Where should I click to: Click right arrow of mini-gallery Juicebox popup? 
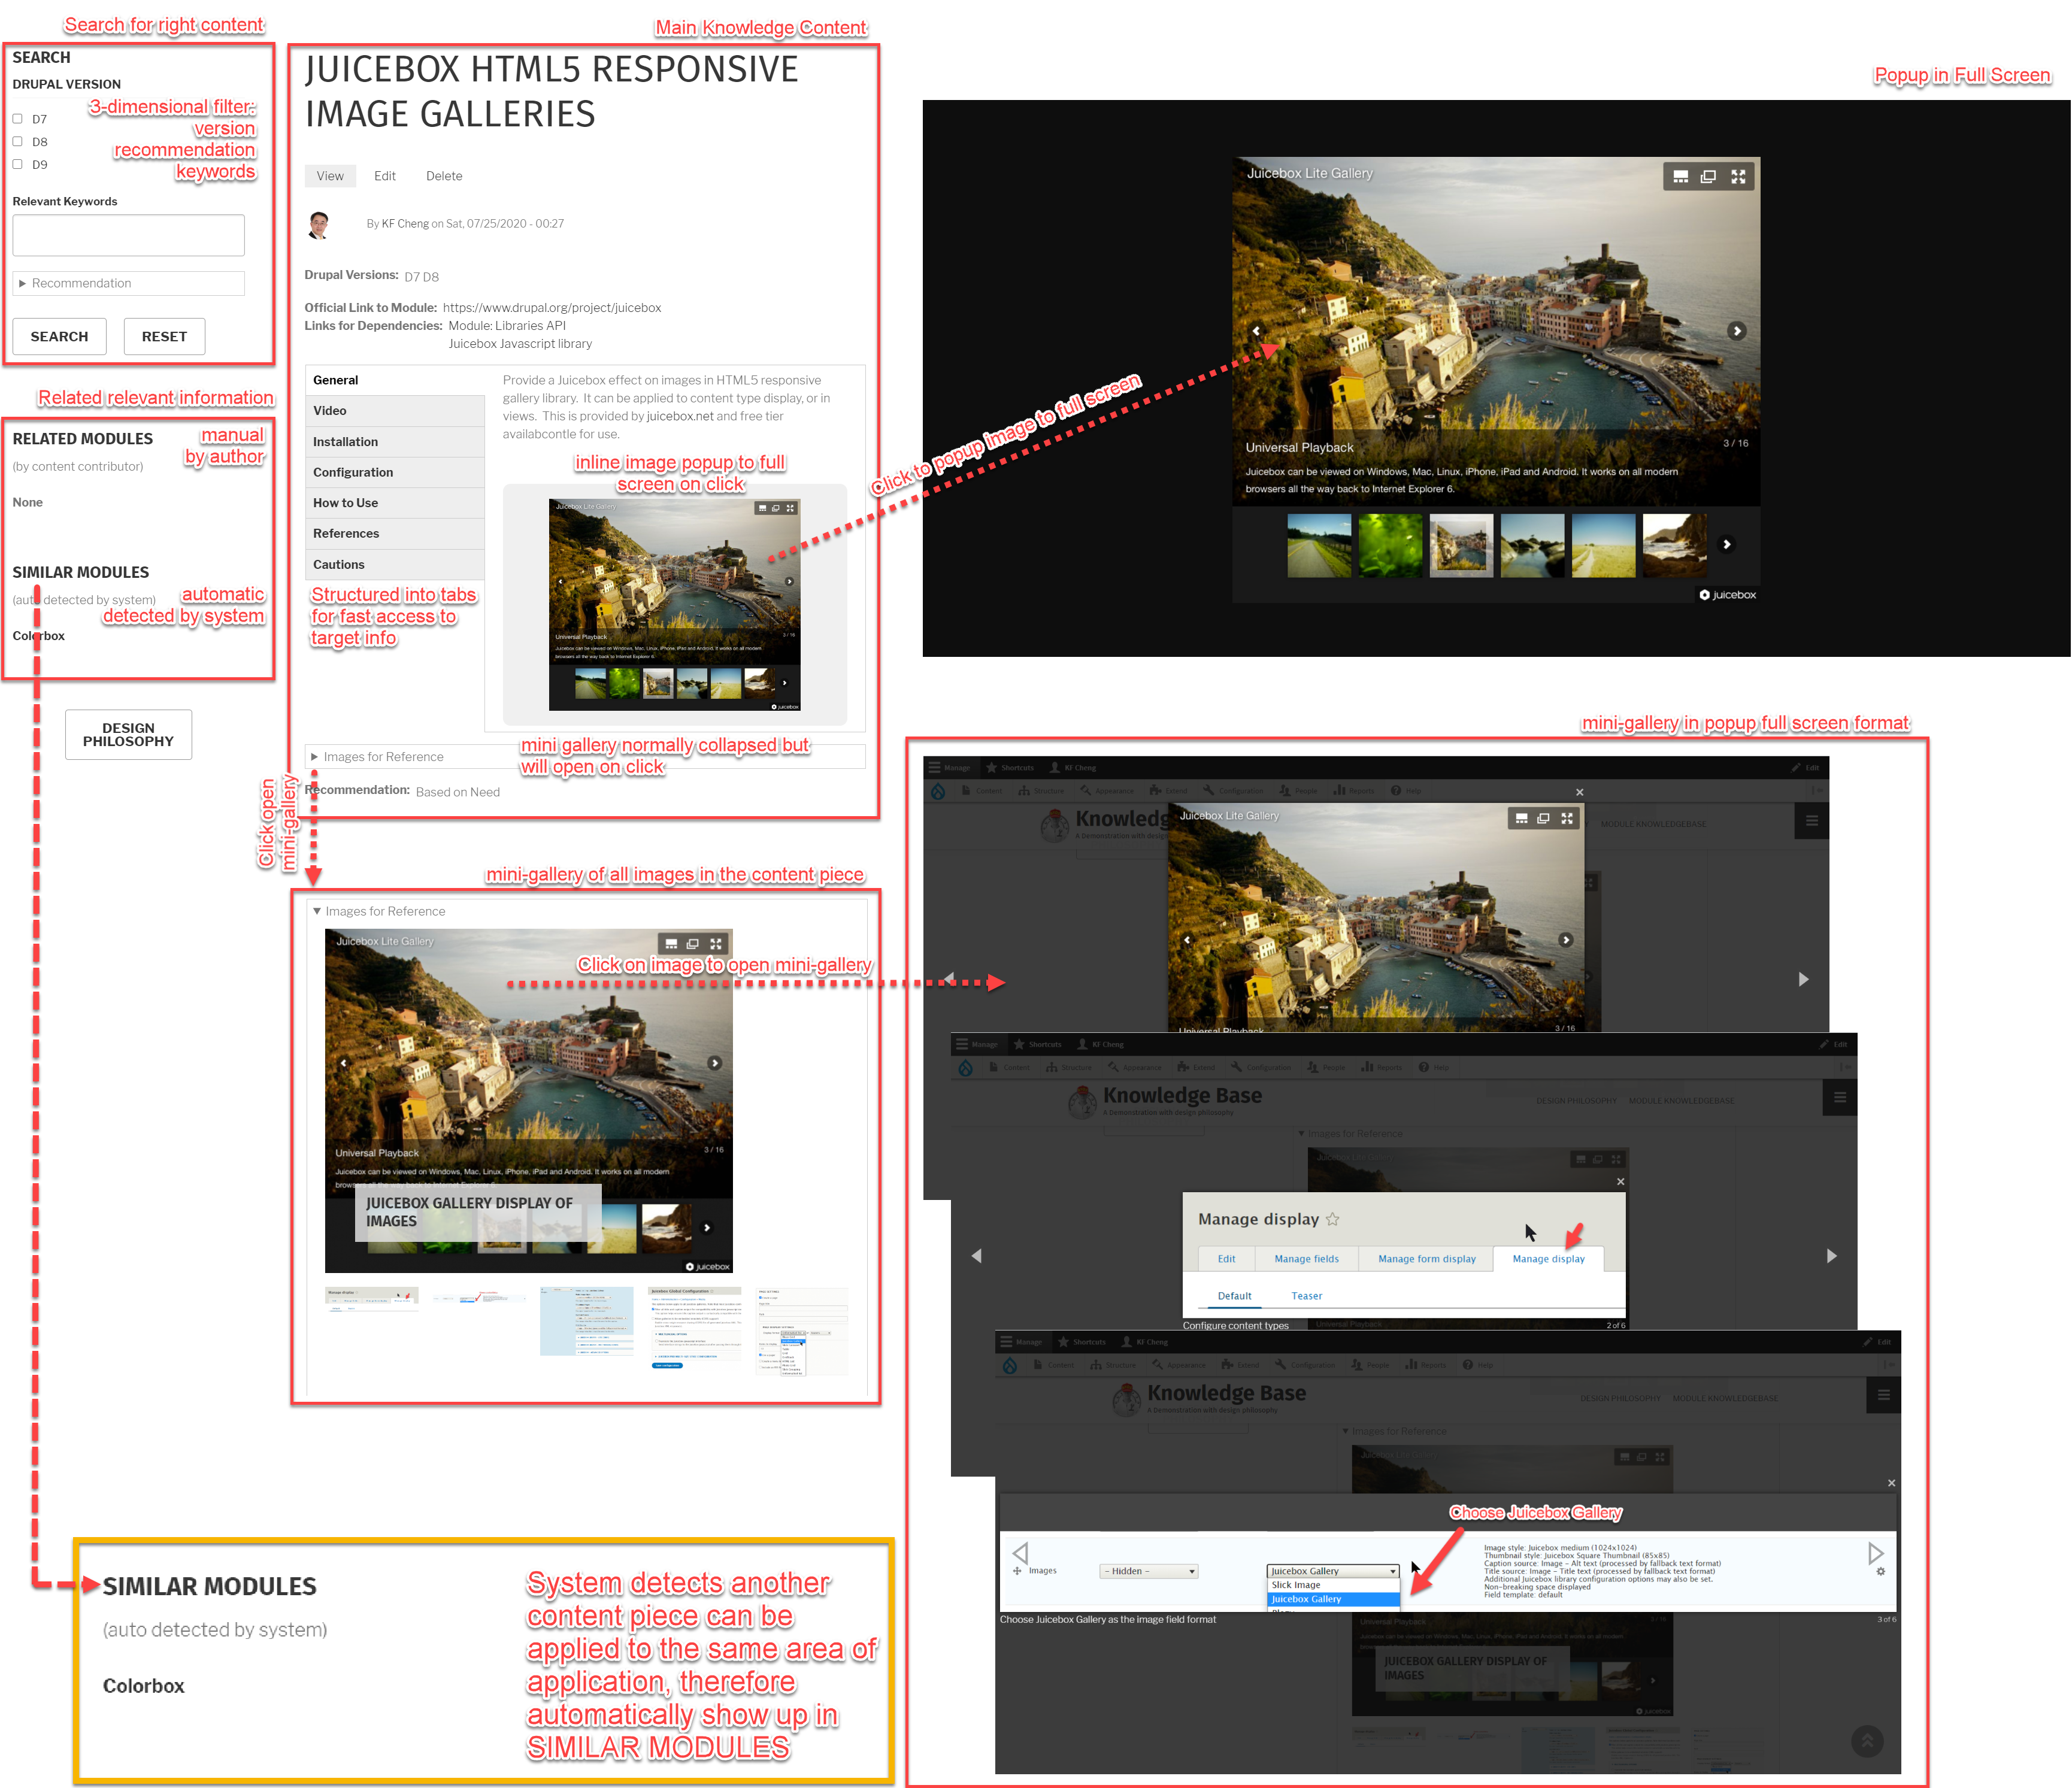(x=1804, y=979)
